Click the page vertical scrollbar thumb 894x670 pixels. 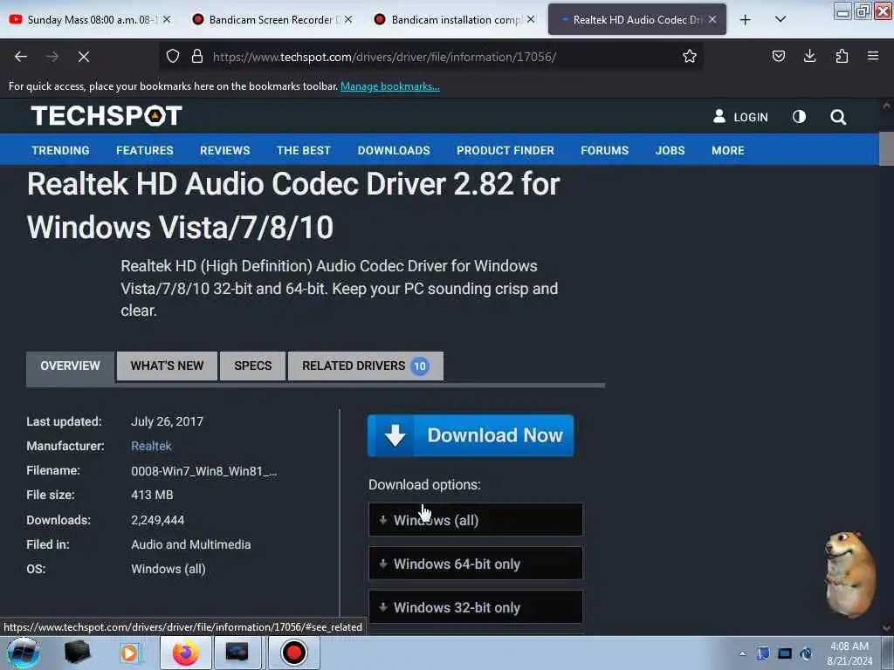[x=886, y=148]
